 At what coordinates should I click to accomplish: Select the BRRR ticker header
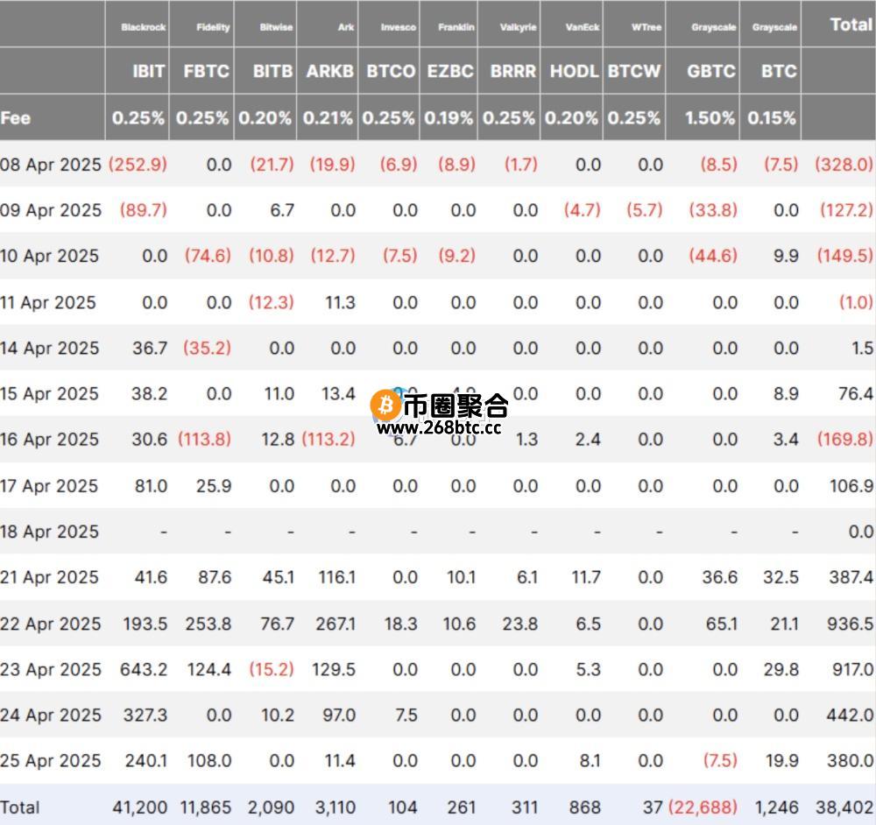512,72
